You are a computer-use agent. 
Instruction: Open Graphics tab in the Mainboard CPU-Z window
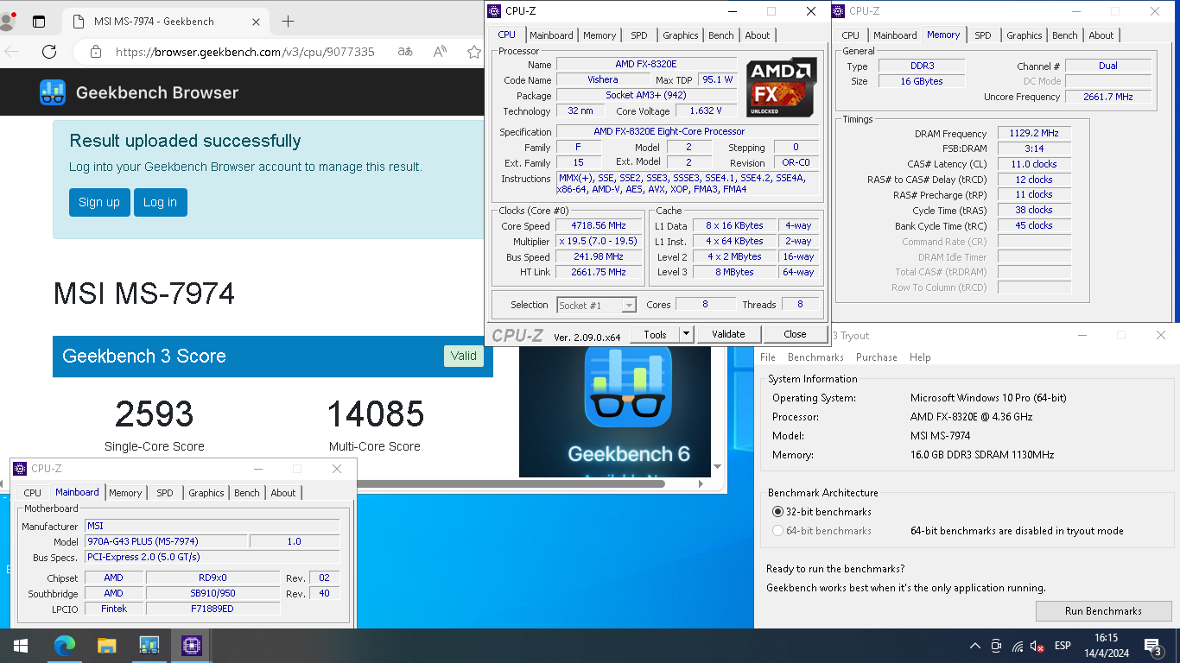[x=206, y=493]
